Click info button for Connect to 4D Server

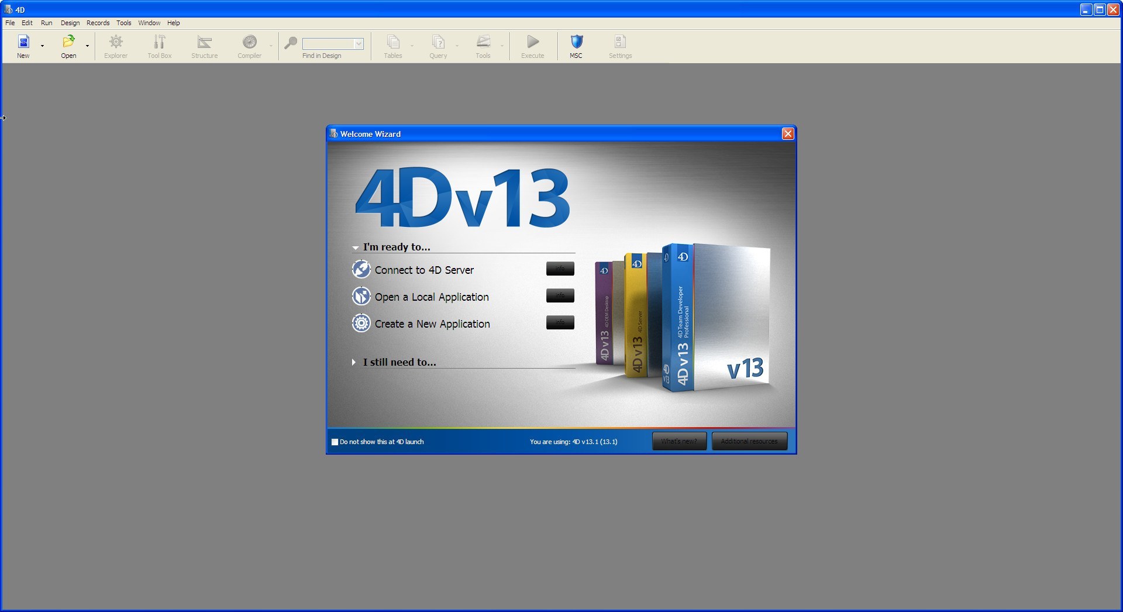pos(560,269)
